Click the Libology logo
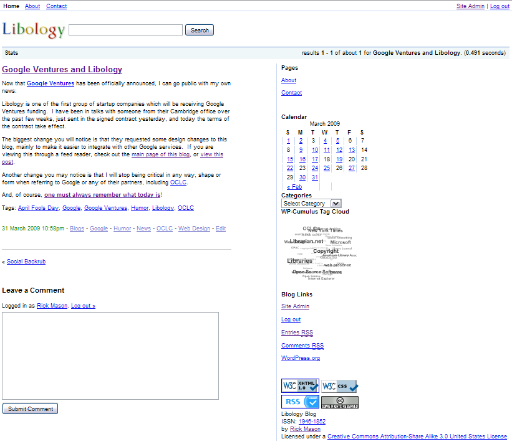512x444 pixels. 34,30
